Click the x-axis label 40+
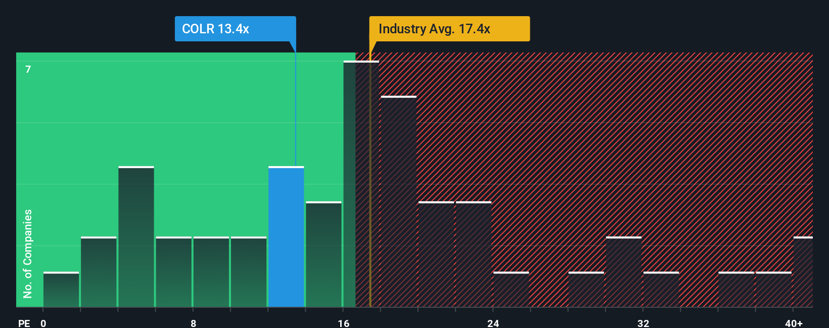The width and height of the screenshot is (829, 328). (794, 323)
